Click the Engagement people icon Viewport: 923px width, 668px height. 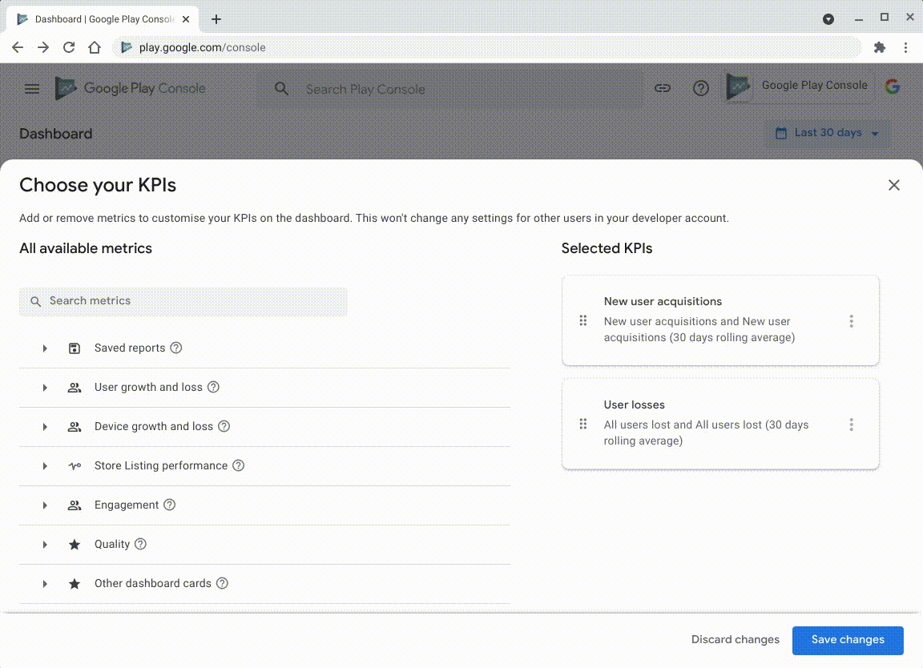tap(75, 505)
